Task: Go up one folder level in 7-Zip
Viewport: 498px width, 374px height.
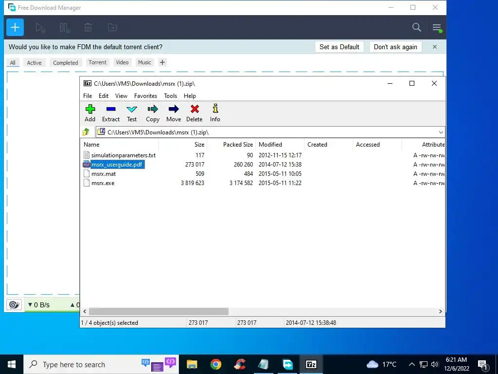Action: [x=86, y=132]
